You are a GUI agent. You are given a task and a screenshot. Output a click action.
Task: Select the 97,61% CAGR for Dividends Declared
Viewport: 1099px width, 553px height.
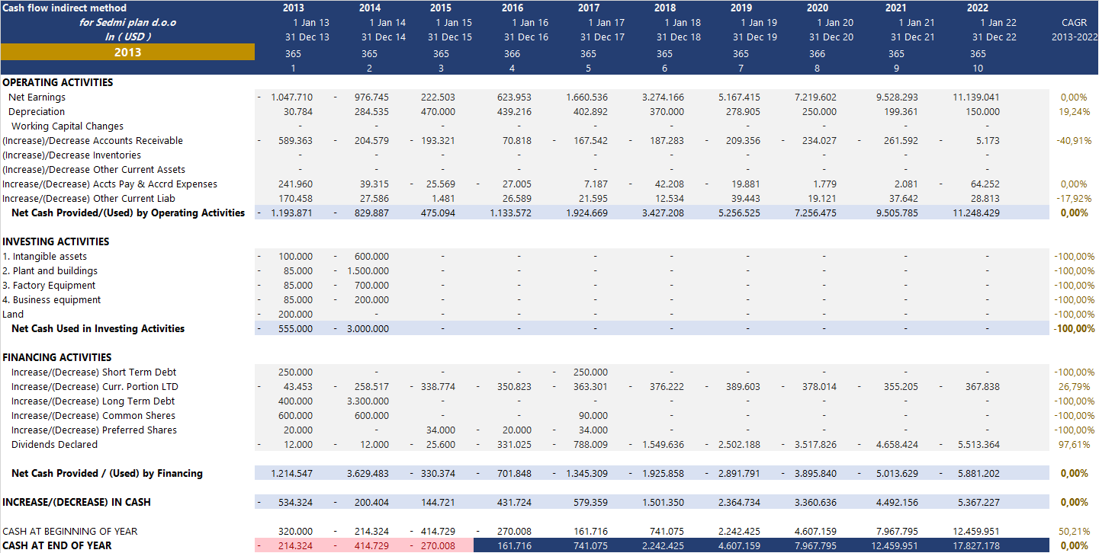(x=1075, y=445)
